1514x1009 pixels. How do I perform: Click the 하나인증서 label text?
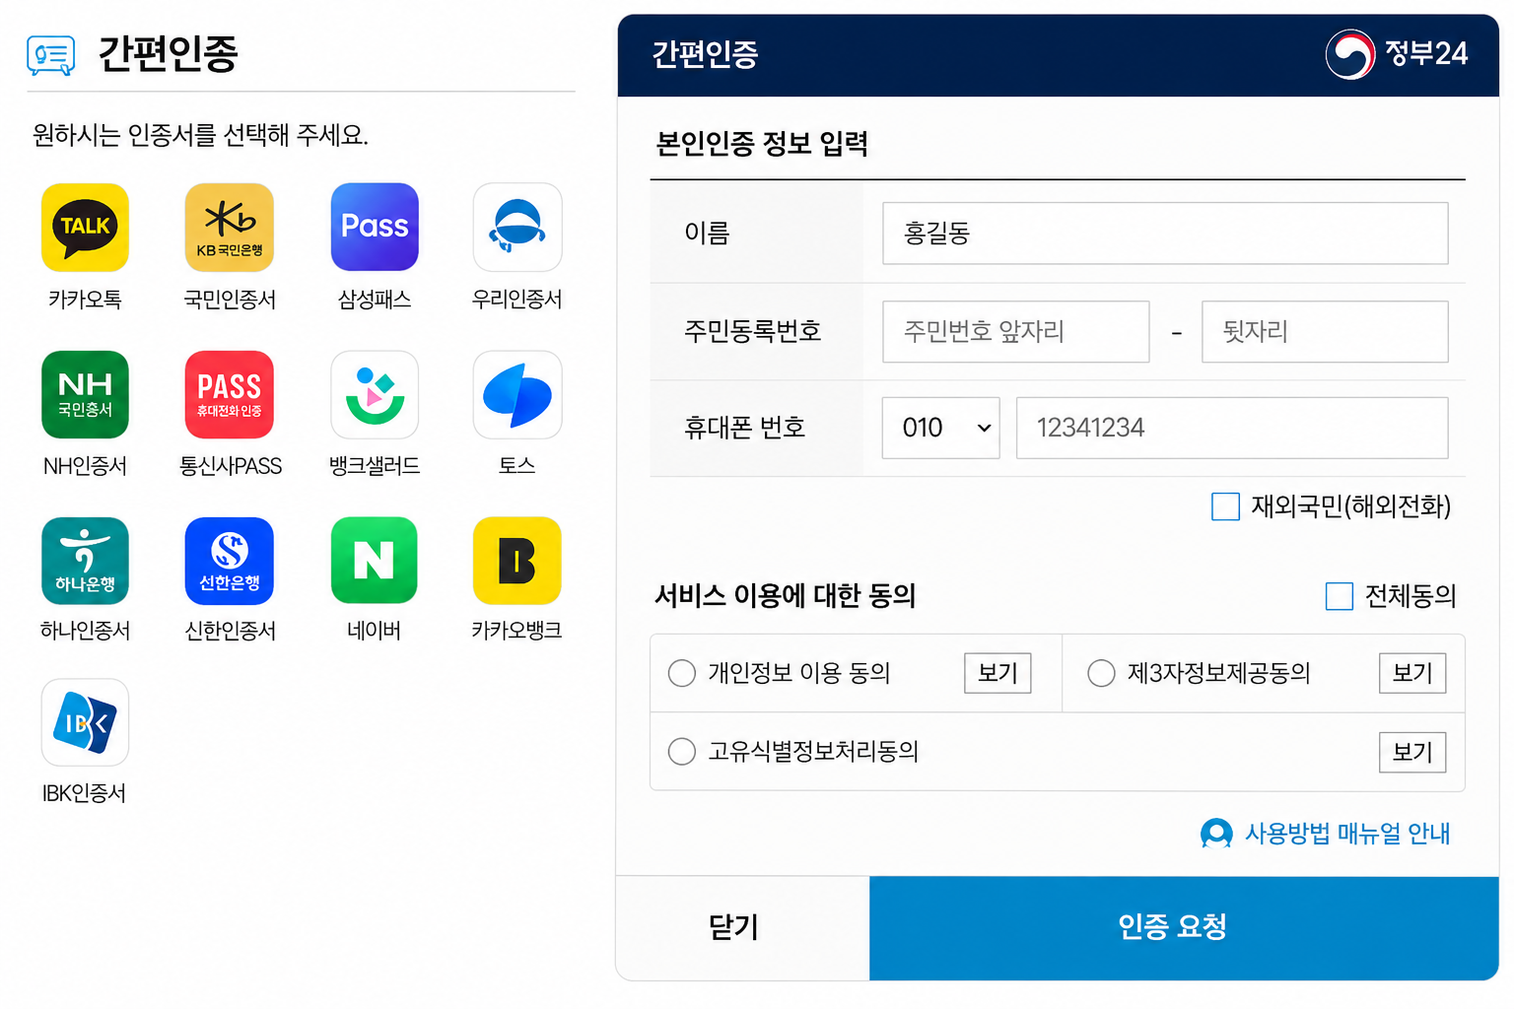pyautogui.click(x=85, y=631)
